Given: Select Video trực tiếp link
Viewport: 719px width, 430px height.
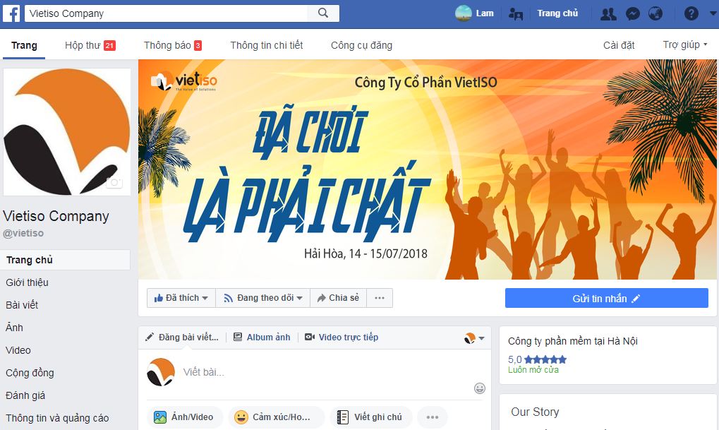Looking at the screenshot, I should point(342,338).
